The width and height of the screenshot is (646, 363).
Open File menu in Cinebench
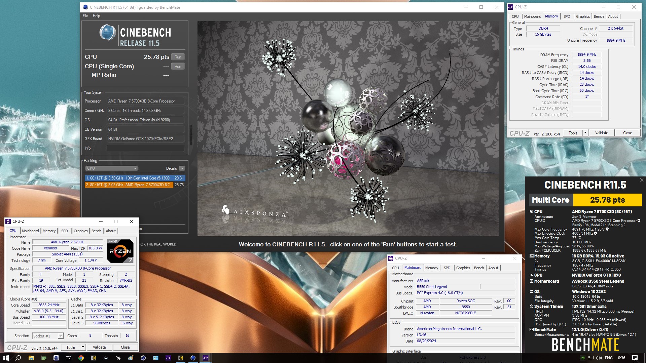pos(85,16)
